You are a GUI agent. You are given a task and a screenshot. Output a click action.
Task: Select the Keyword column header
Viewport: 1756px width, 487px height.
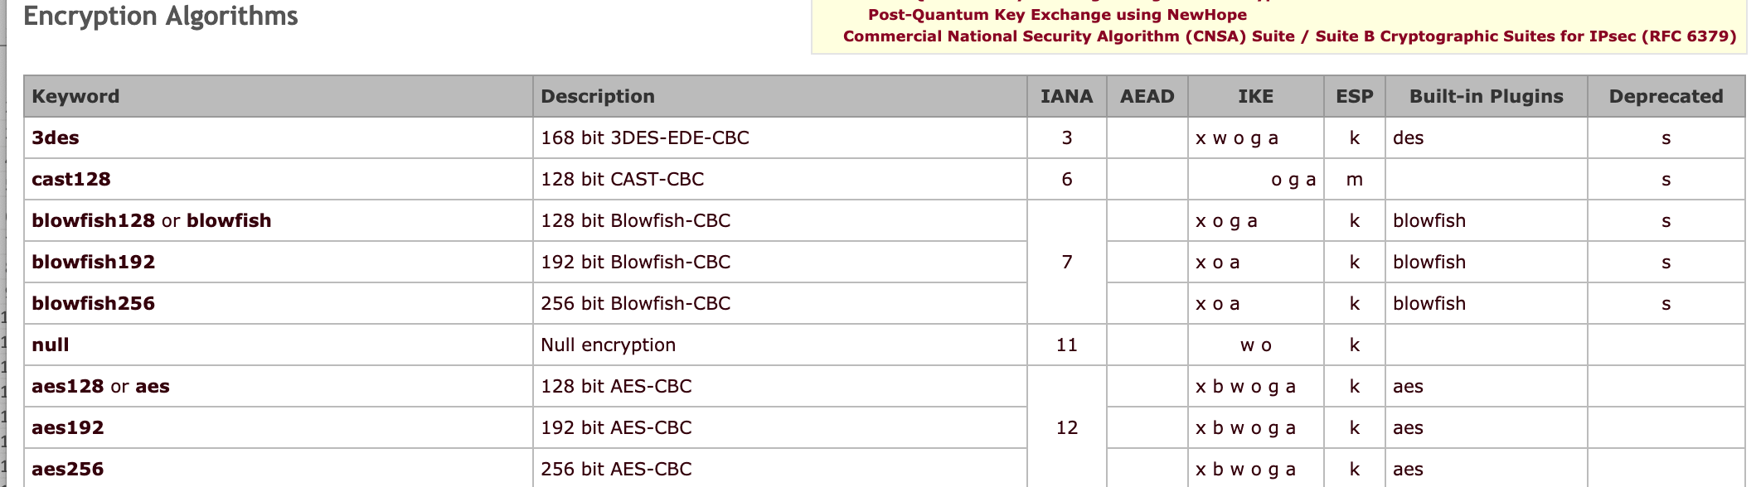pos(75,96)
